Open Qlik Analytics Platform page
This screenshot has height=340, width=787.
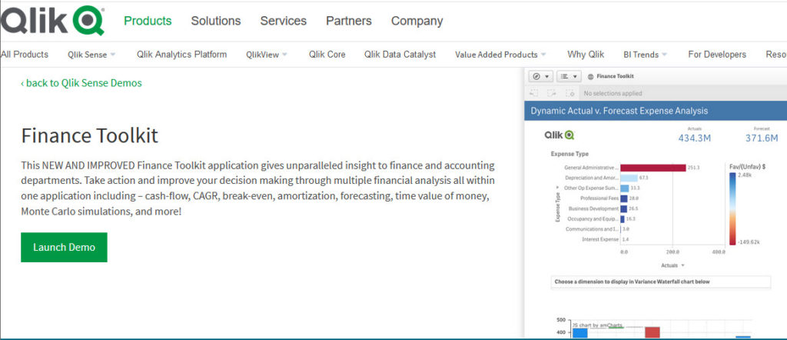[181, 55]
